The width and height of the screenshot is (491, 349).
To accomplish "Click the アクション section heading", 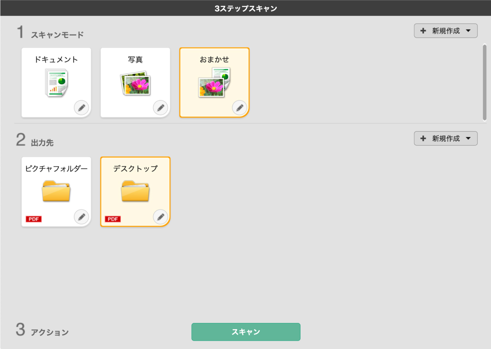I will (50, 332).
